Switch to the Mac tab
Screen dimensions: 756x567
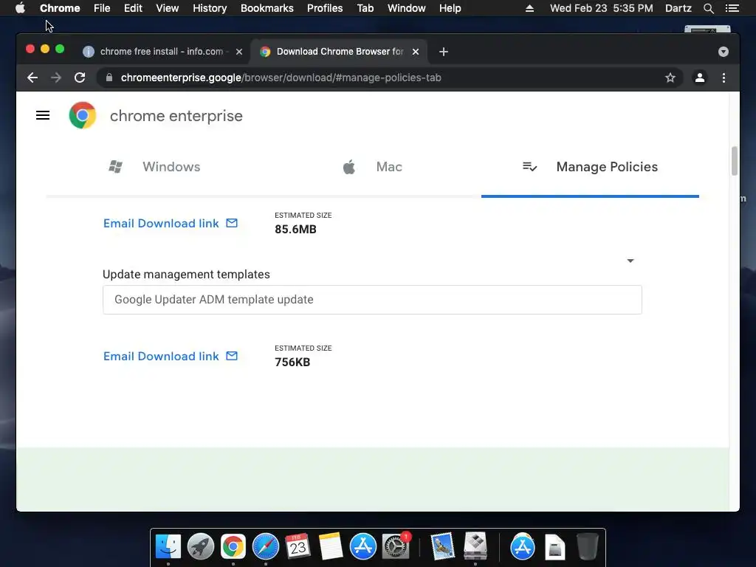[372, 167]
